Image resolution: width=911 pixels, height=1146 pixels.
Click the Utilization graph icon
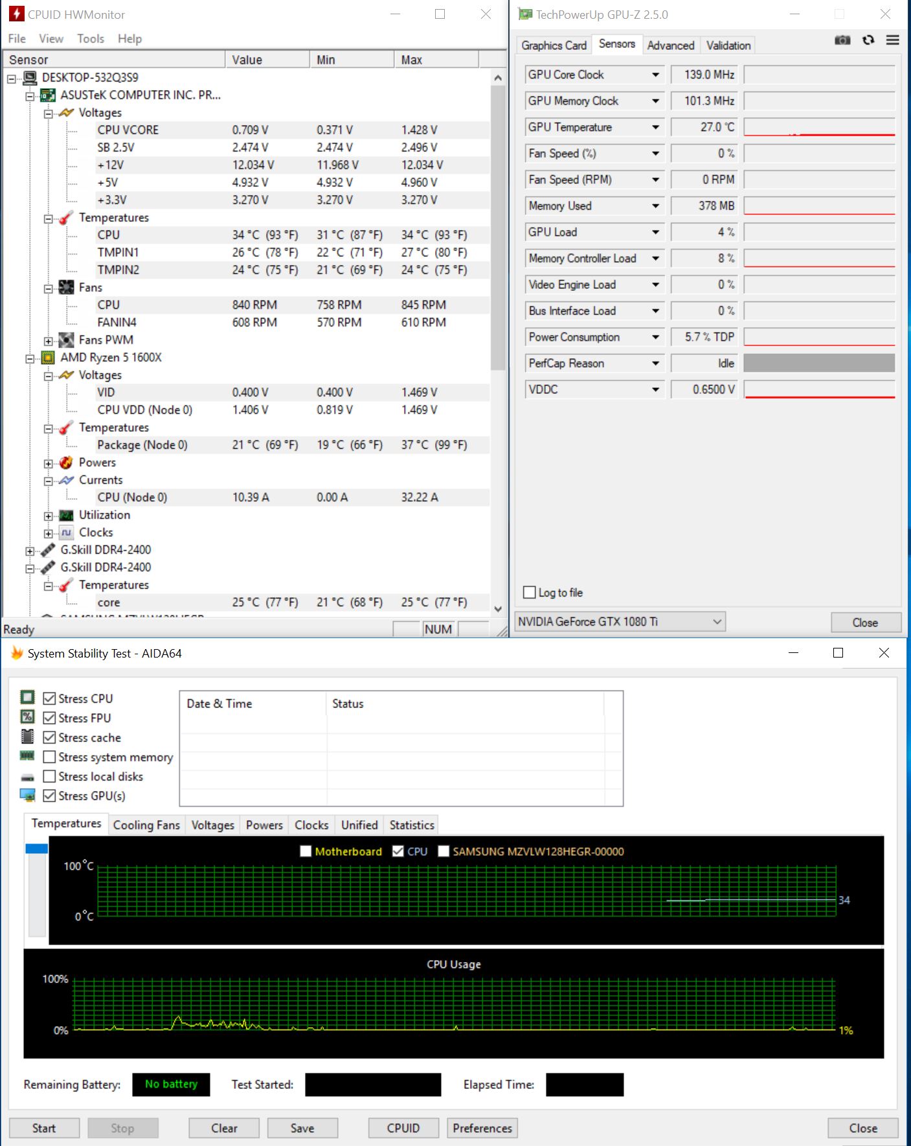pos(66,515)
